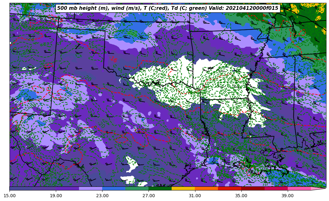The image size is (329, 201).
Task: Select the orange segment of the colorbar
Action: point(206,188)
